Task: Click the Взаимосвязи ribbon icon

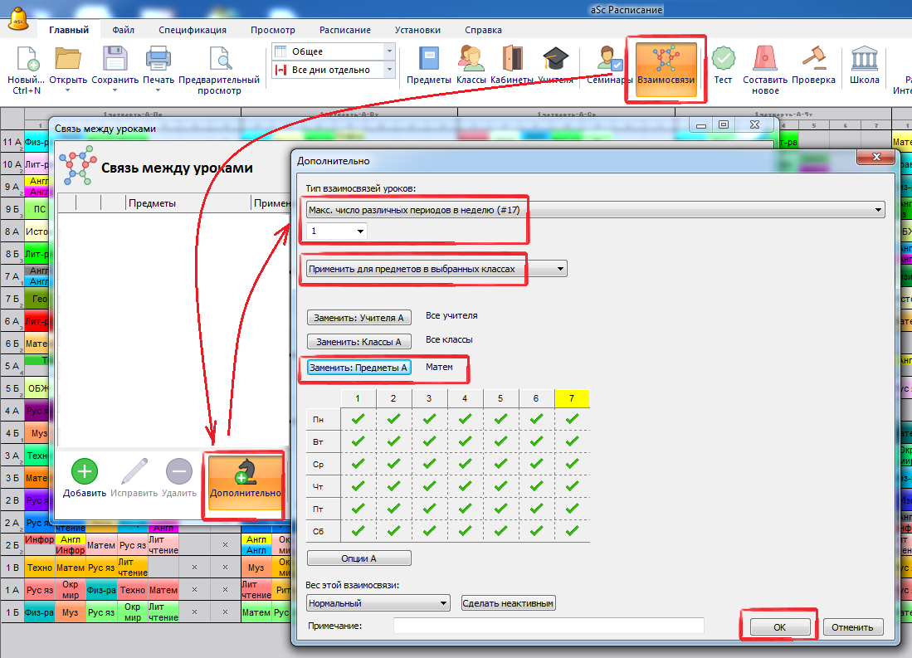Action: click(x=666, y=63)
